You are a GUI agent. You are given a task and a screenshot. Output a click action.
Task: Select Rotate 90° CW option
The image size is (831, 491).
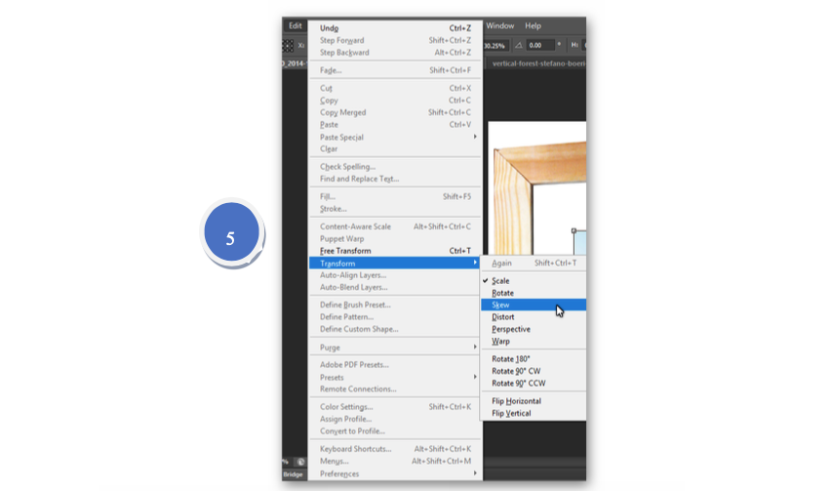tap(516, 371)
